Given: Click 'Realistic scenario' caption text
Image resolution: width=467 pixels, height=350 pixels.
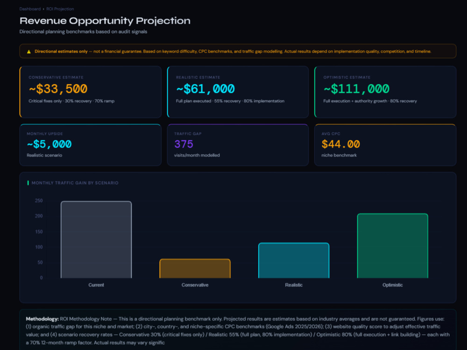Looking at the screenshot, I should click(x=44, y=155).
